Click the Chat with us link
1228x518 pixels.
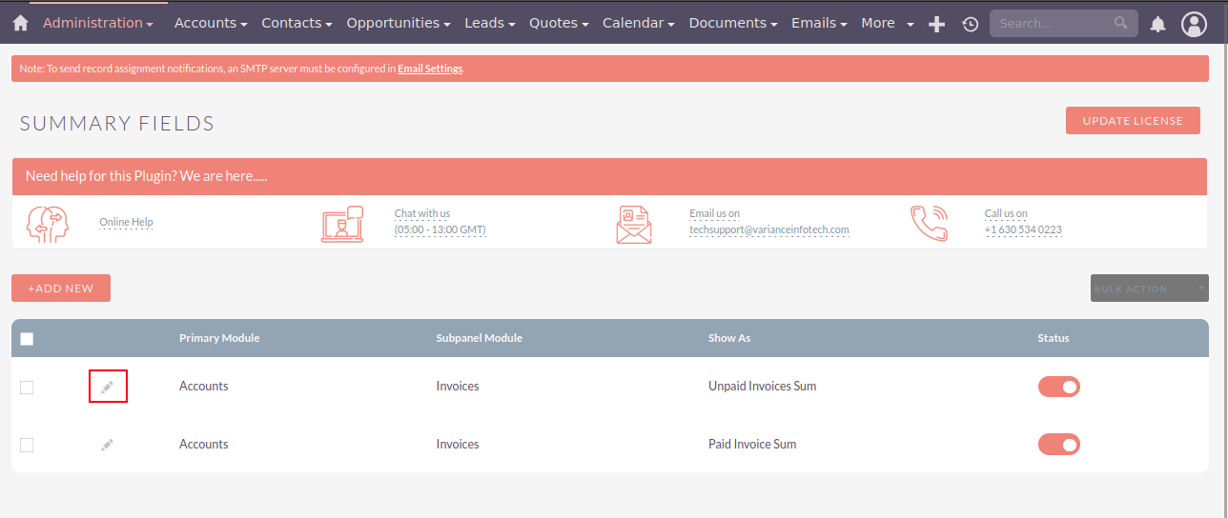pos(422,213)
